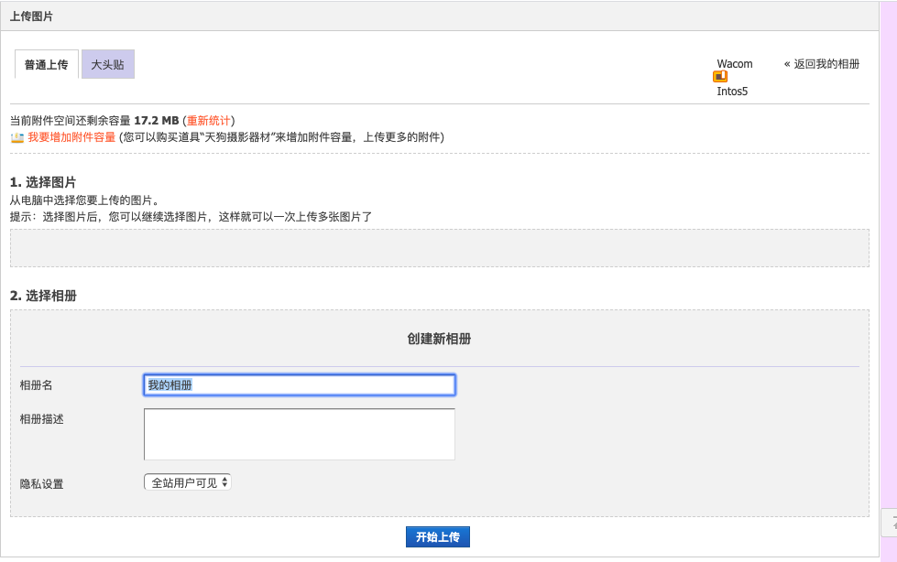Click the gray image selection area
Screen dimensions: 897x562
439,248
